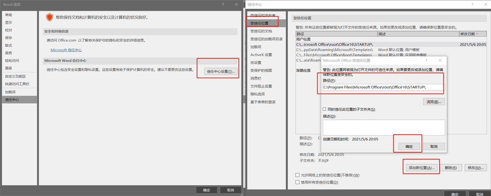The image size is (491, 196).
Task: Select 加载项 in Trust Center sidebar
Action: (266, 47)
